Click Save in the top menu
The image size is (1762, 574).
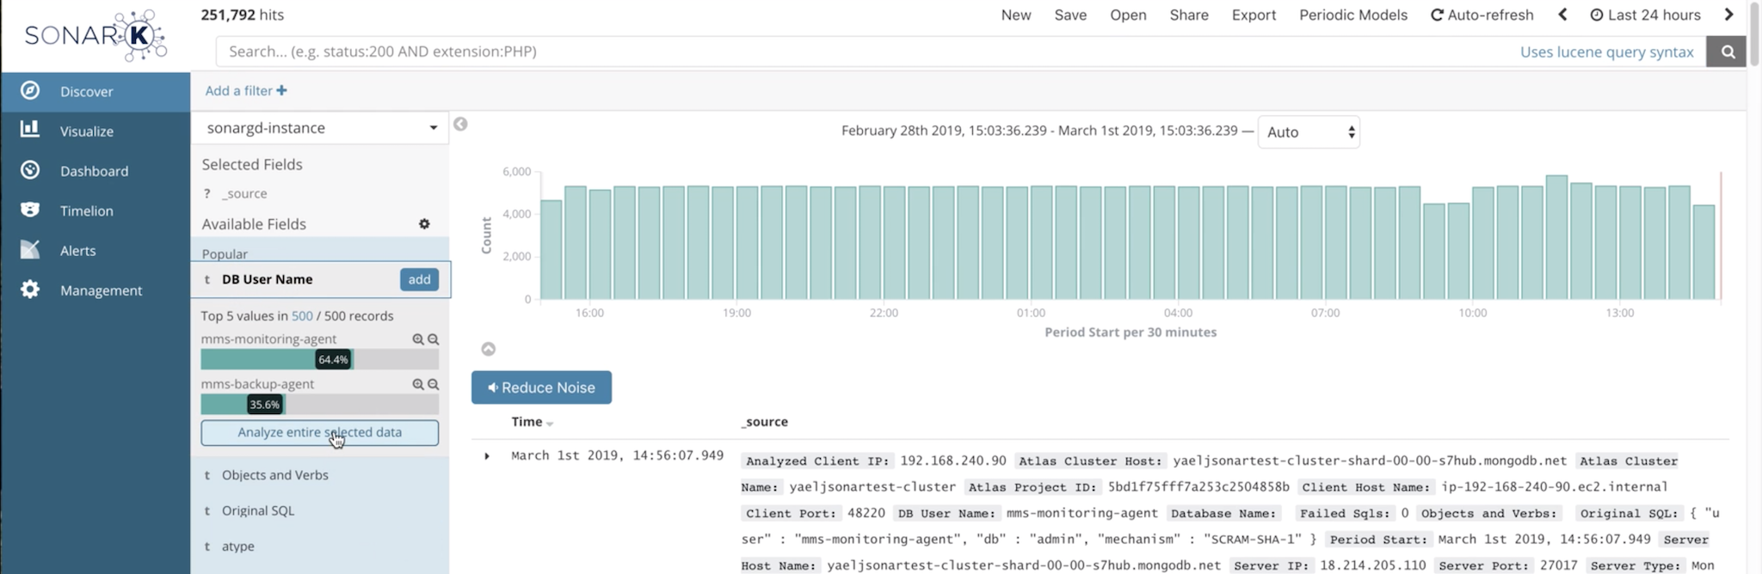(x=1070, y=15)
